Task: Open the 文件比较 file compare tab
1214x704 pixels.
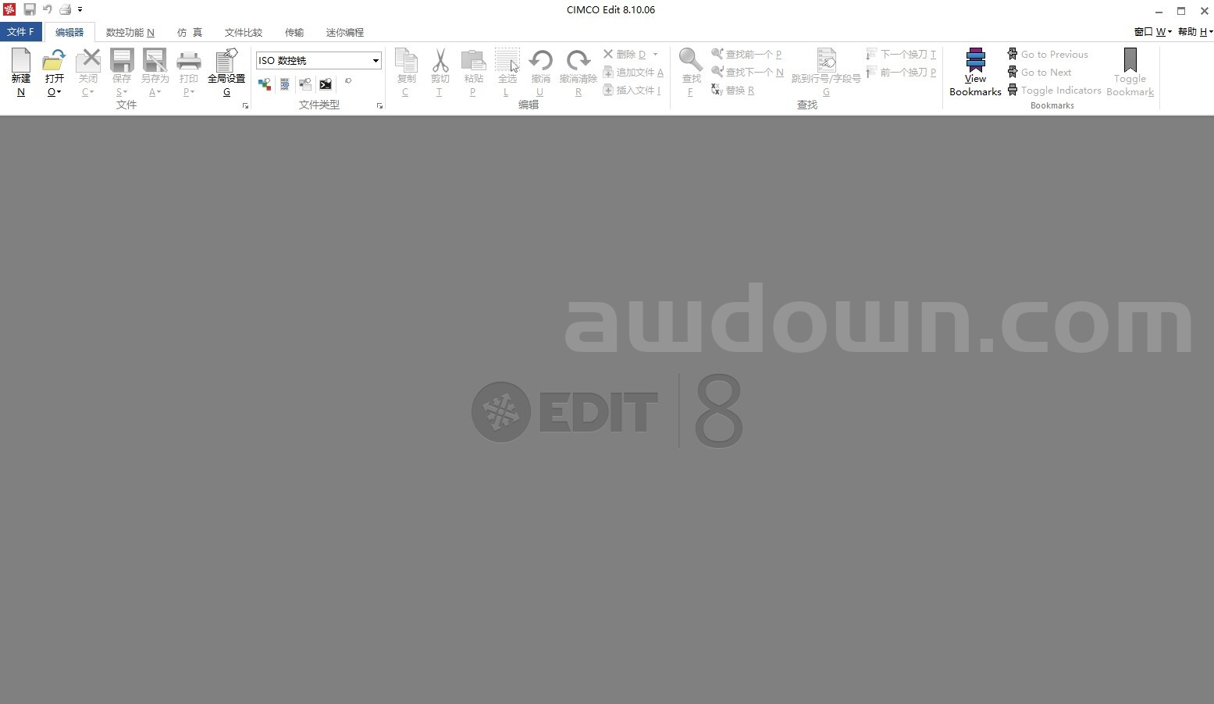Action: [x=244, y=32]
